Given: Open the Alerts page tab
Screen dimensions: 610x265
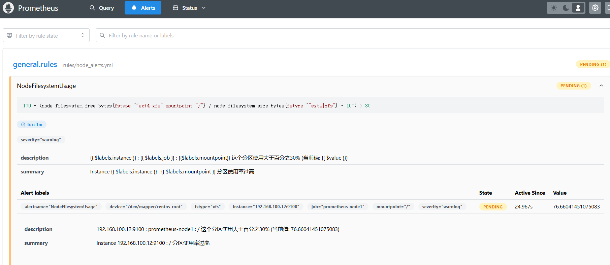Looking at the screenshot, I should click(143, 8).
